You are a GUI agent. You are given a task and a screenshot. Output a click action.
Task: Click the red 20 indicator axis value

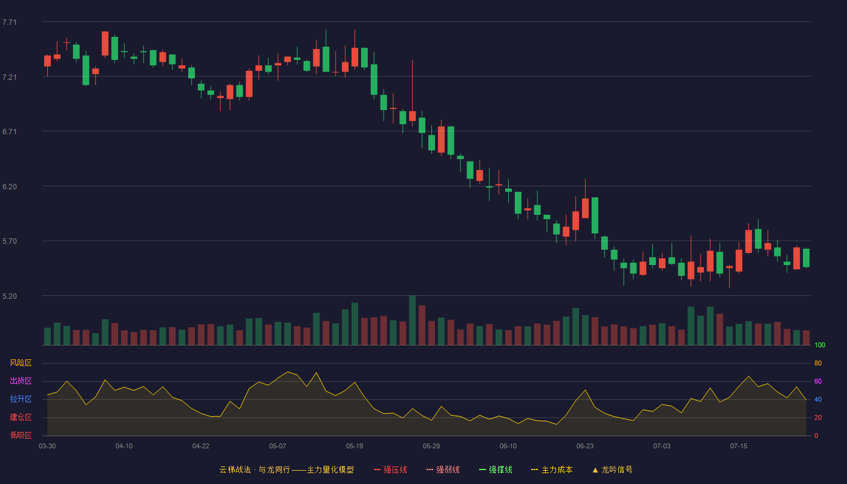tap(818, 418)
